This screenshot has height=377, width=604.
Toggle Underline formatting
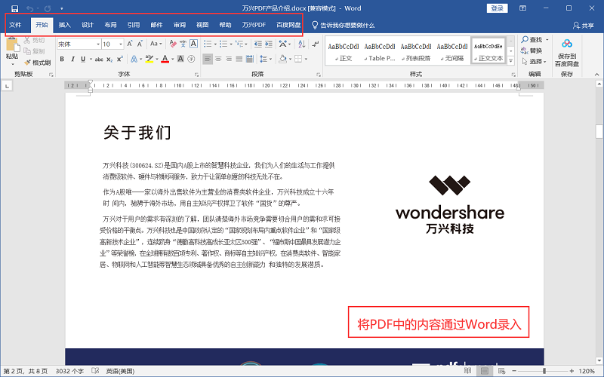tap(83, 60)
